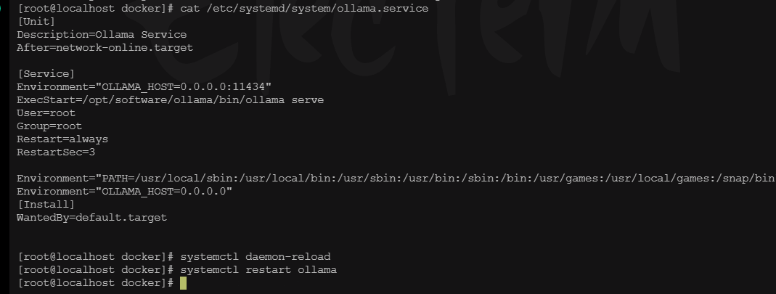Click the 'Group=root' line
This screenshot has width=776, height=294.
tap(49, 126)
